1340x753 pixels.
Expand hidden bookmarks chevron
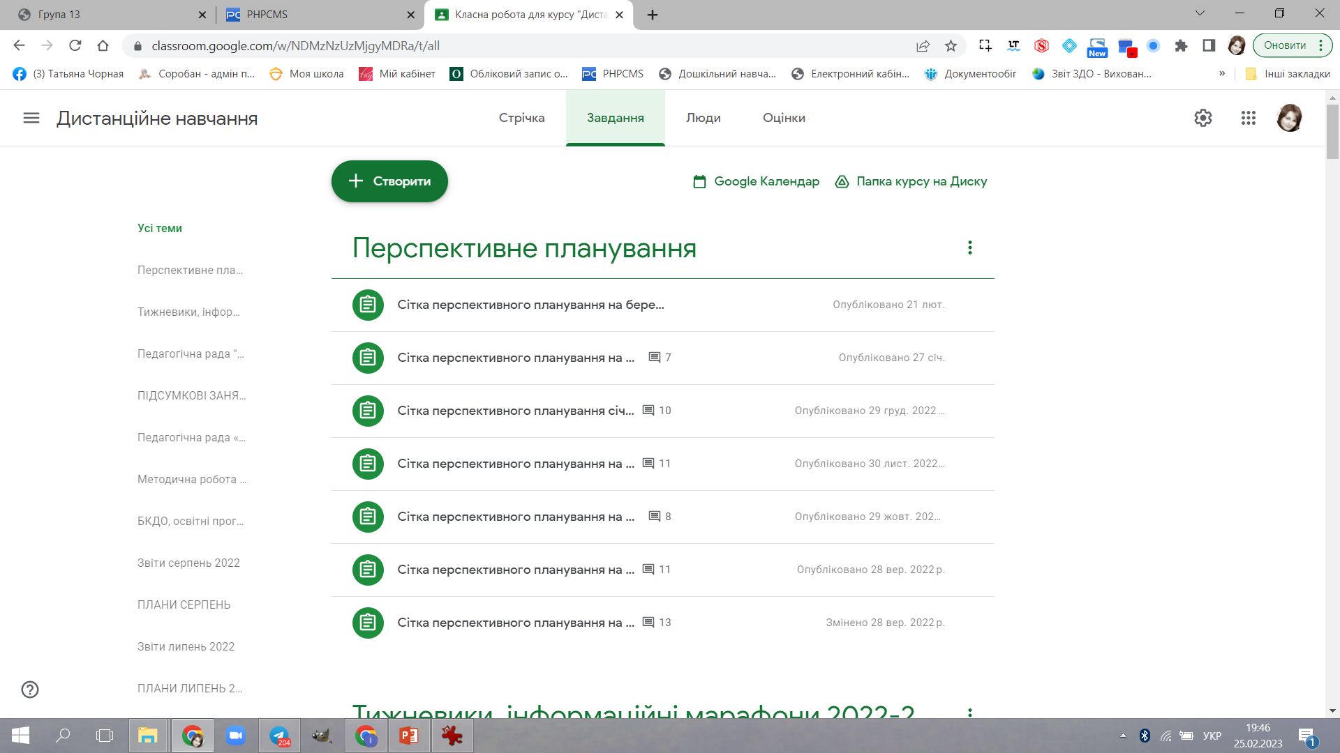tap(1222, 73)
